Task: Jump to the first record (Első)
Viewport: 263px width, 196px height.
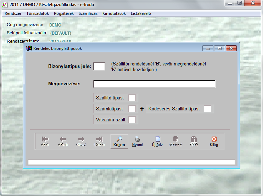Action: (x=45, y=141)
